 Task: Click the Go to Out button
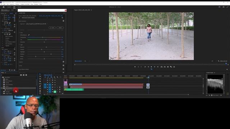[158, 67]
